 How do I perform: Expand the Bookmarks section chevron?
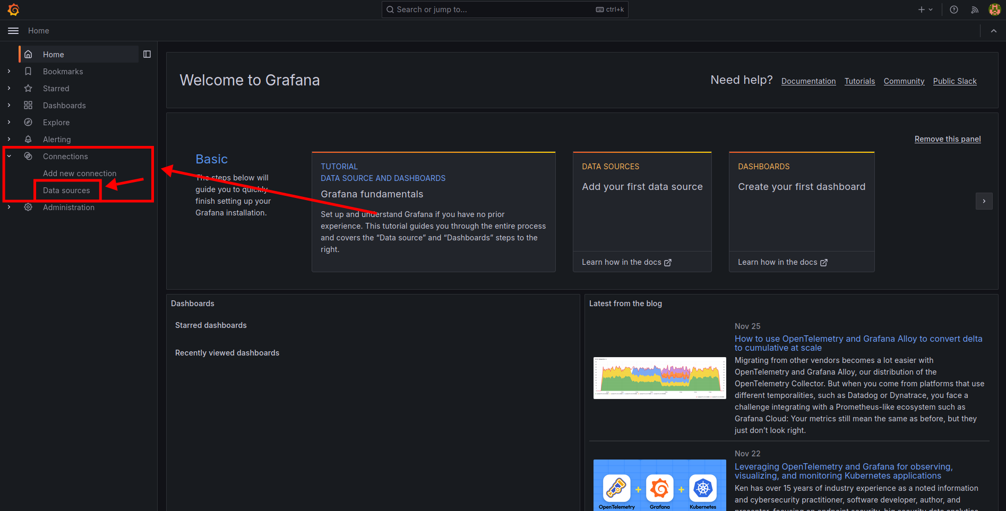[x=9, y=71]
